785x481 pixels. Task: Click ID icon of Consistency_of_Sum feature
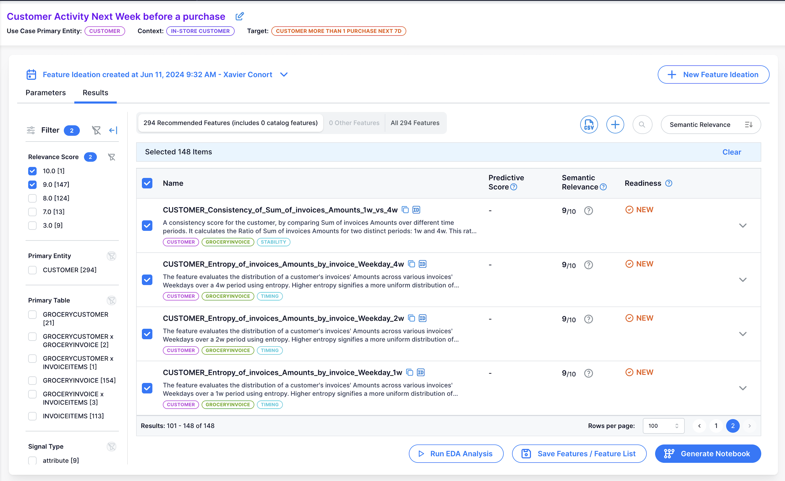(x=416, y=210)
